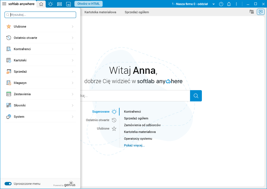Focus the menu Wyszukaj search field
267x189 pixels.
tap(40, 15)
